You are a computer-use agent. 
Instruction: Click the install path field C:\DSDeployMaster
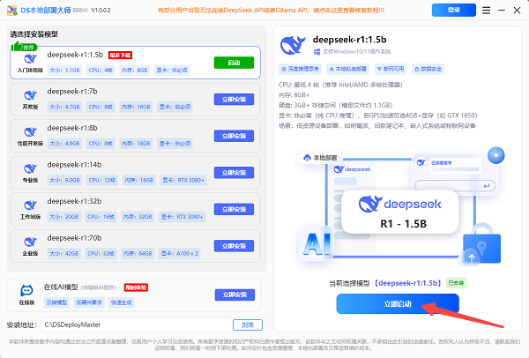(x=137, y=324)
